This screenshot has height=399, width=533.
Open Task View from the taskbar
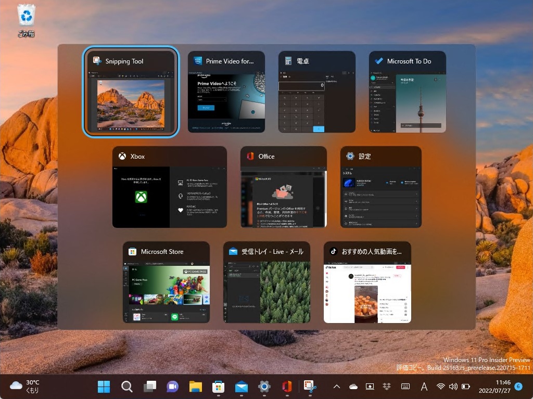pyautogui.click(x=149, y=387)
